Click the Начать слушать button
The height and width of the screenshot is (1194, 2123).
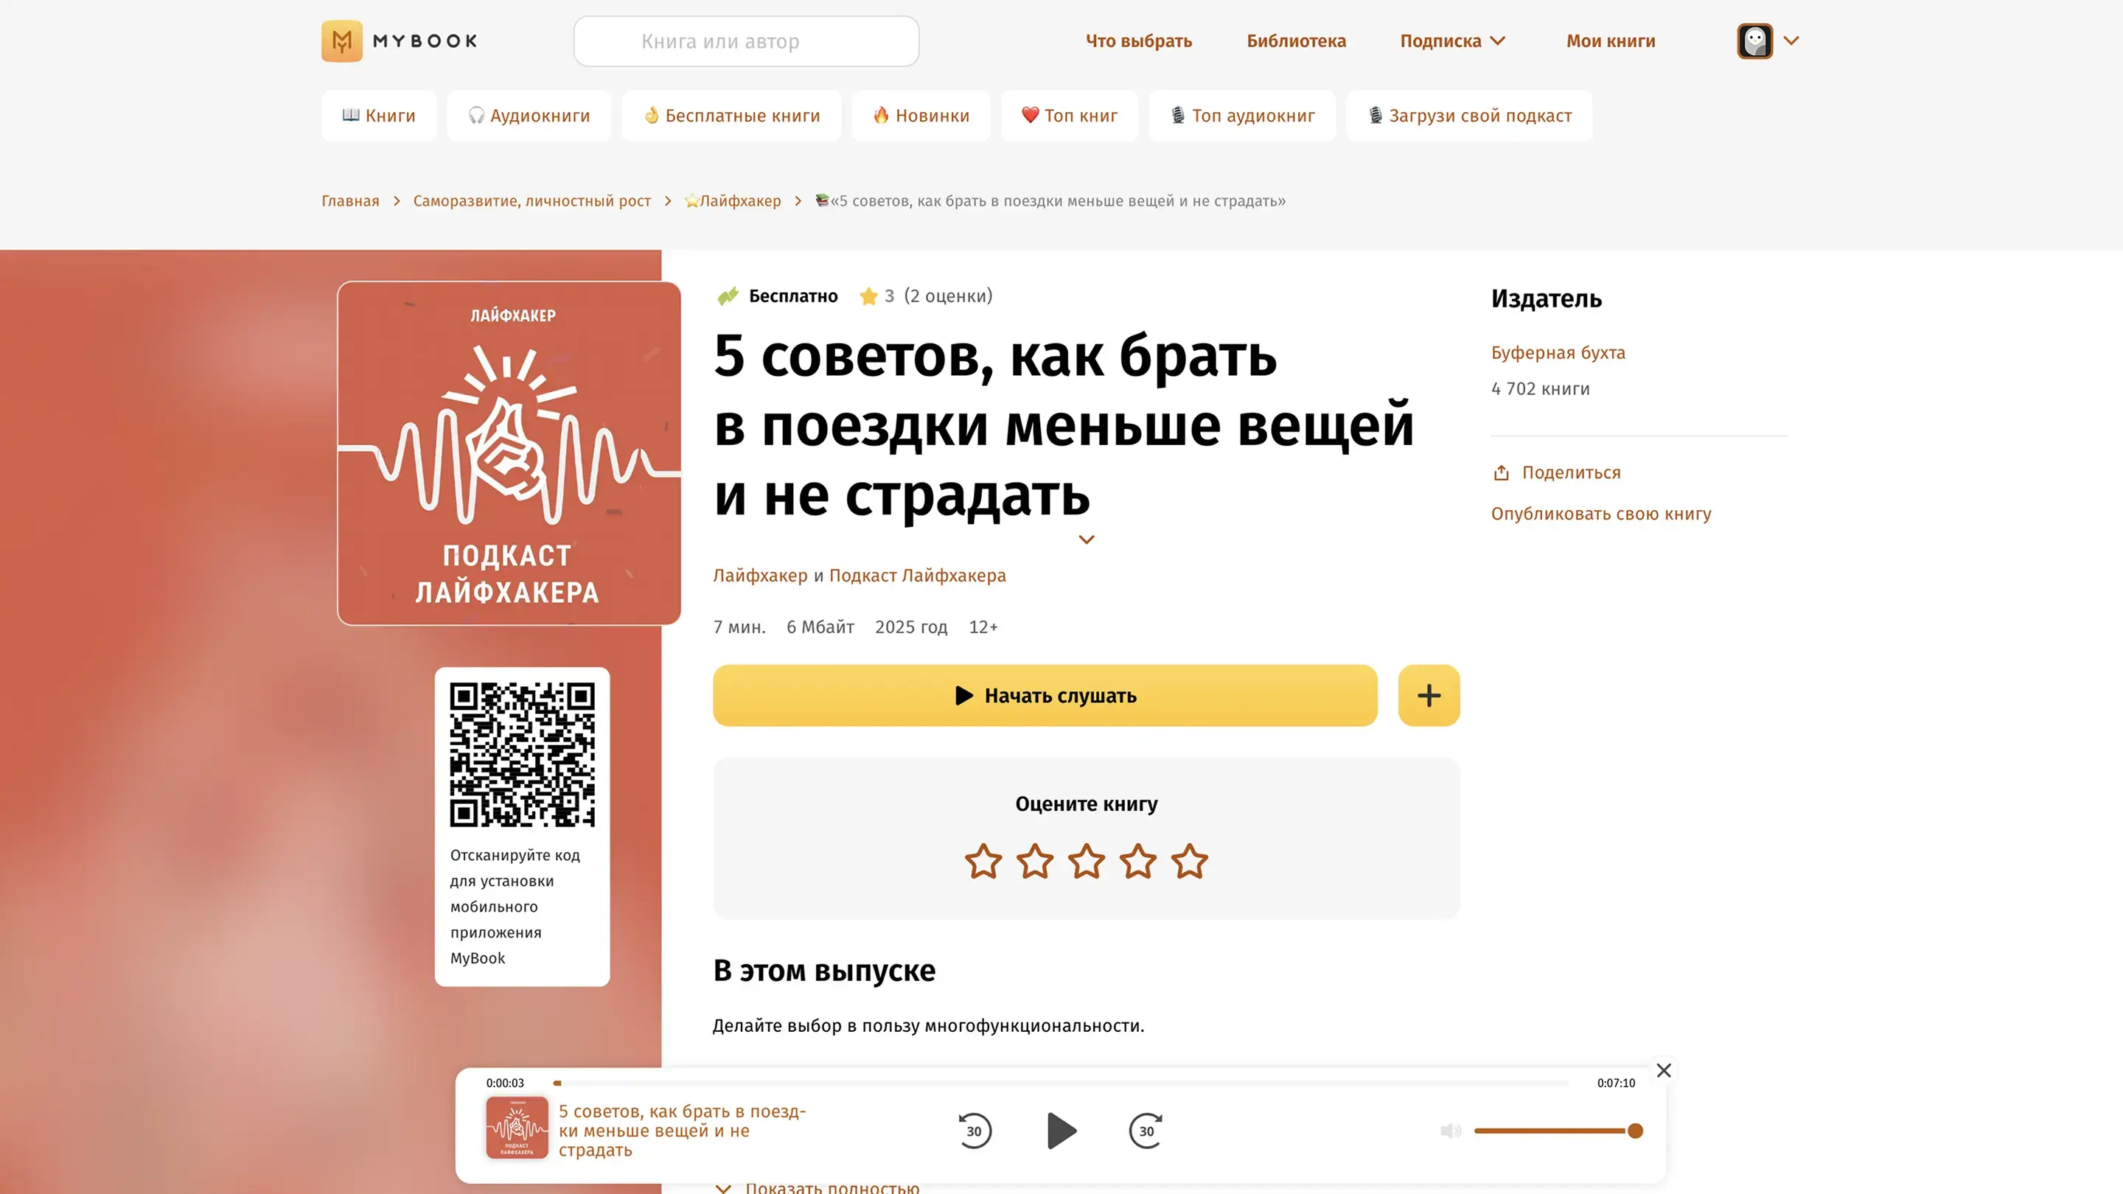(x=1045, y=696)
